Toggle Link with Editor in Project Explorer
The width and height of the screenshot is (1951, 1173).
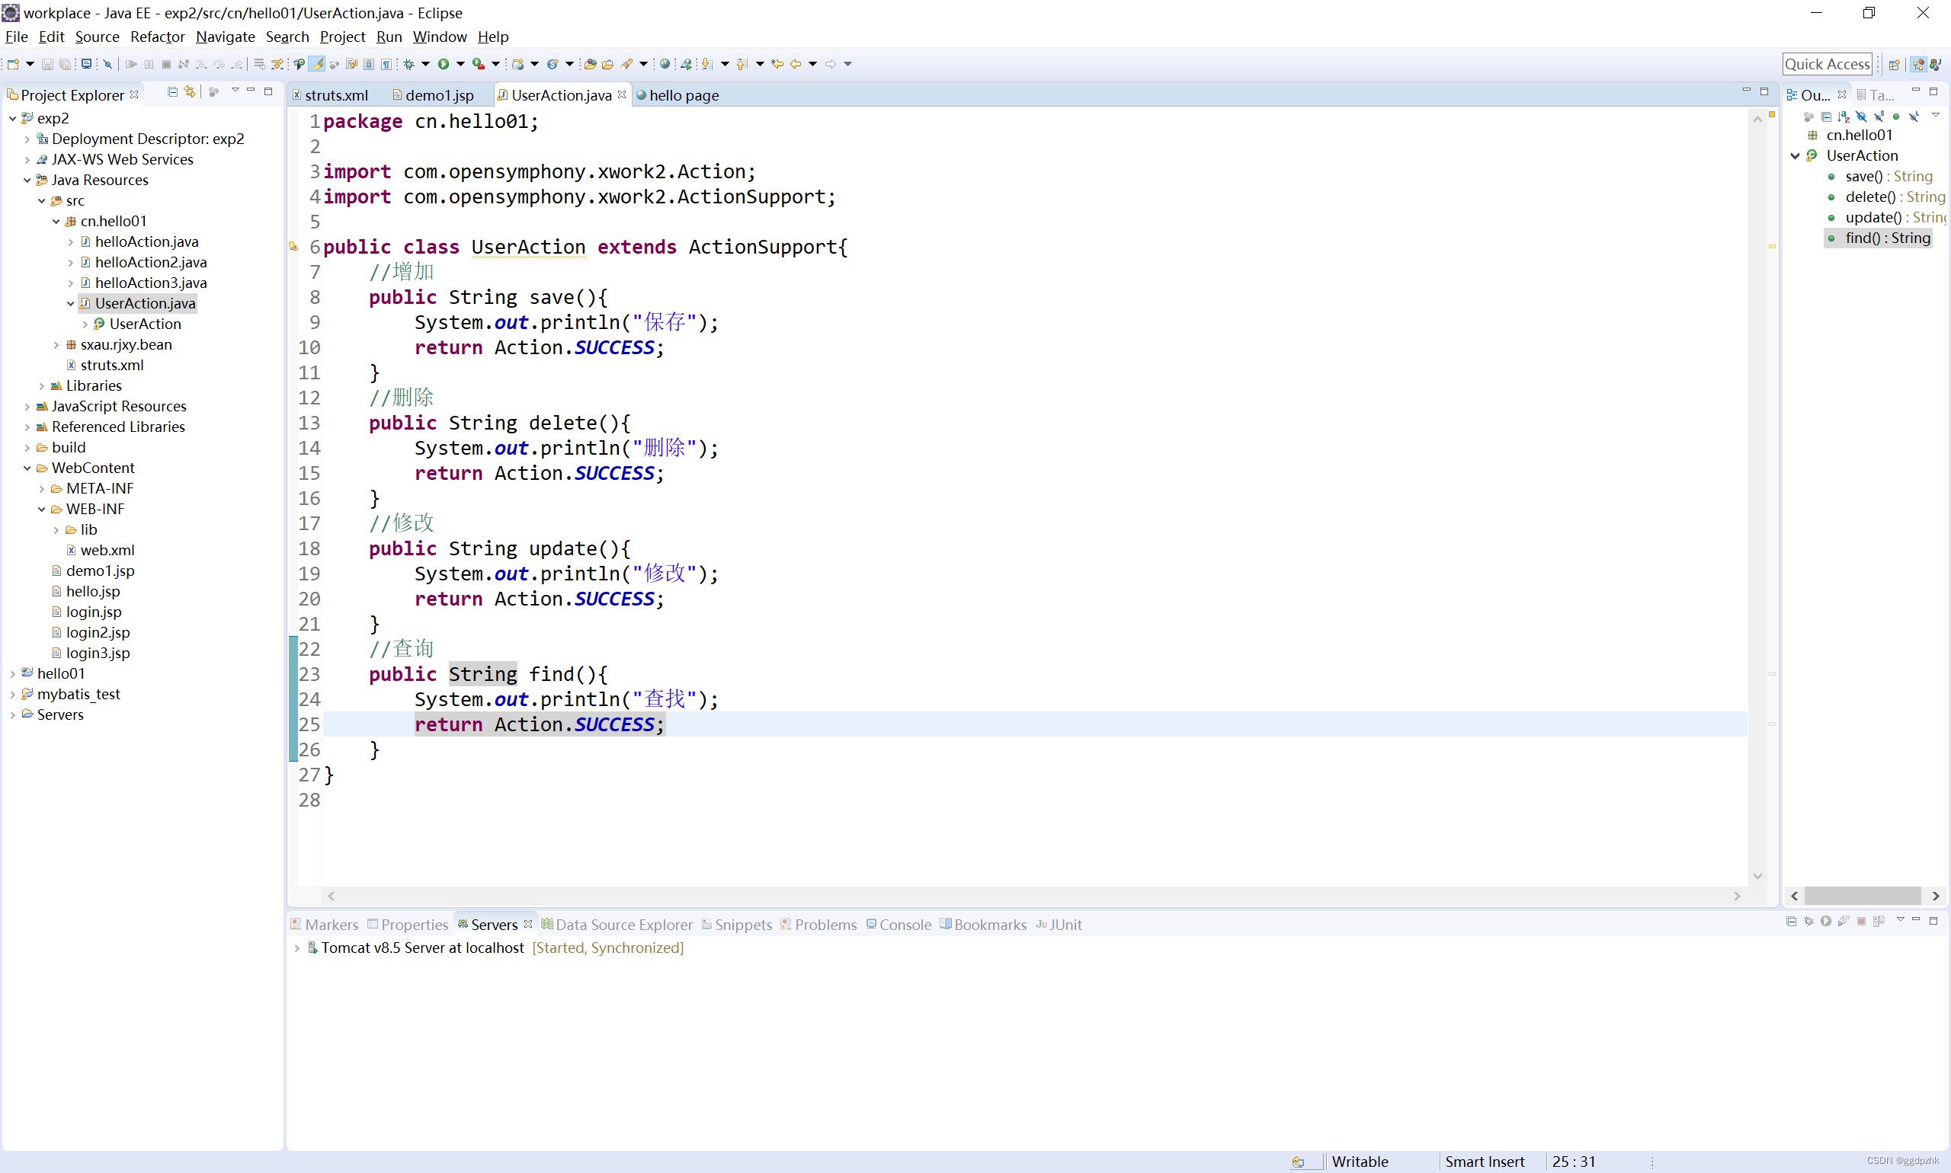coord(190,91)
